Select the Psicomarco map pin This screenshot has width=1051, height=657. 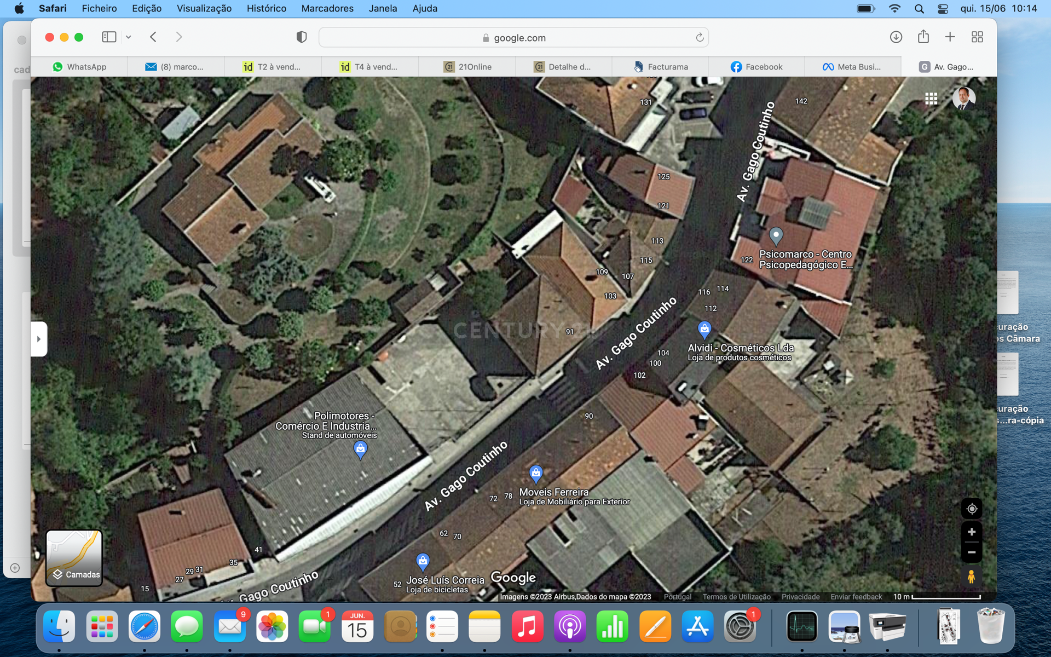(776, 236)
